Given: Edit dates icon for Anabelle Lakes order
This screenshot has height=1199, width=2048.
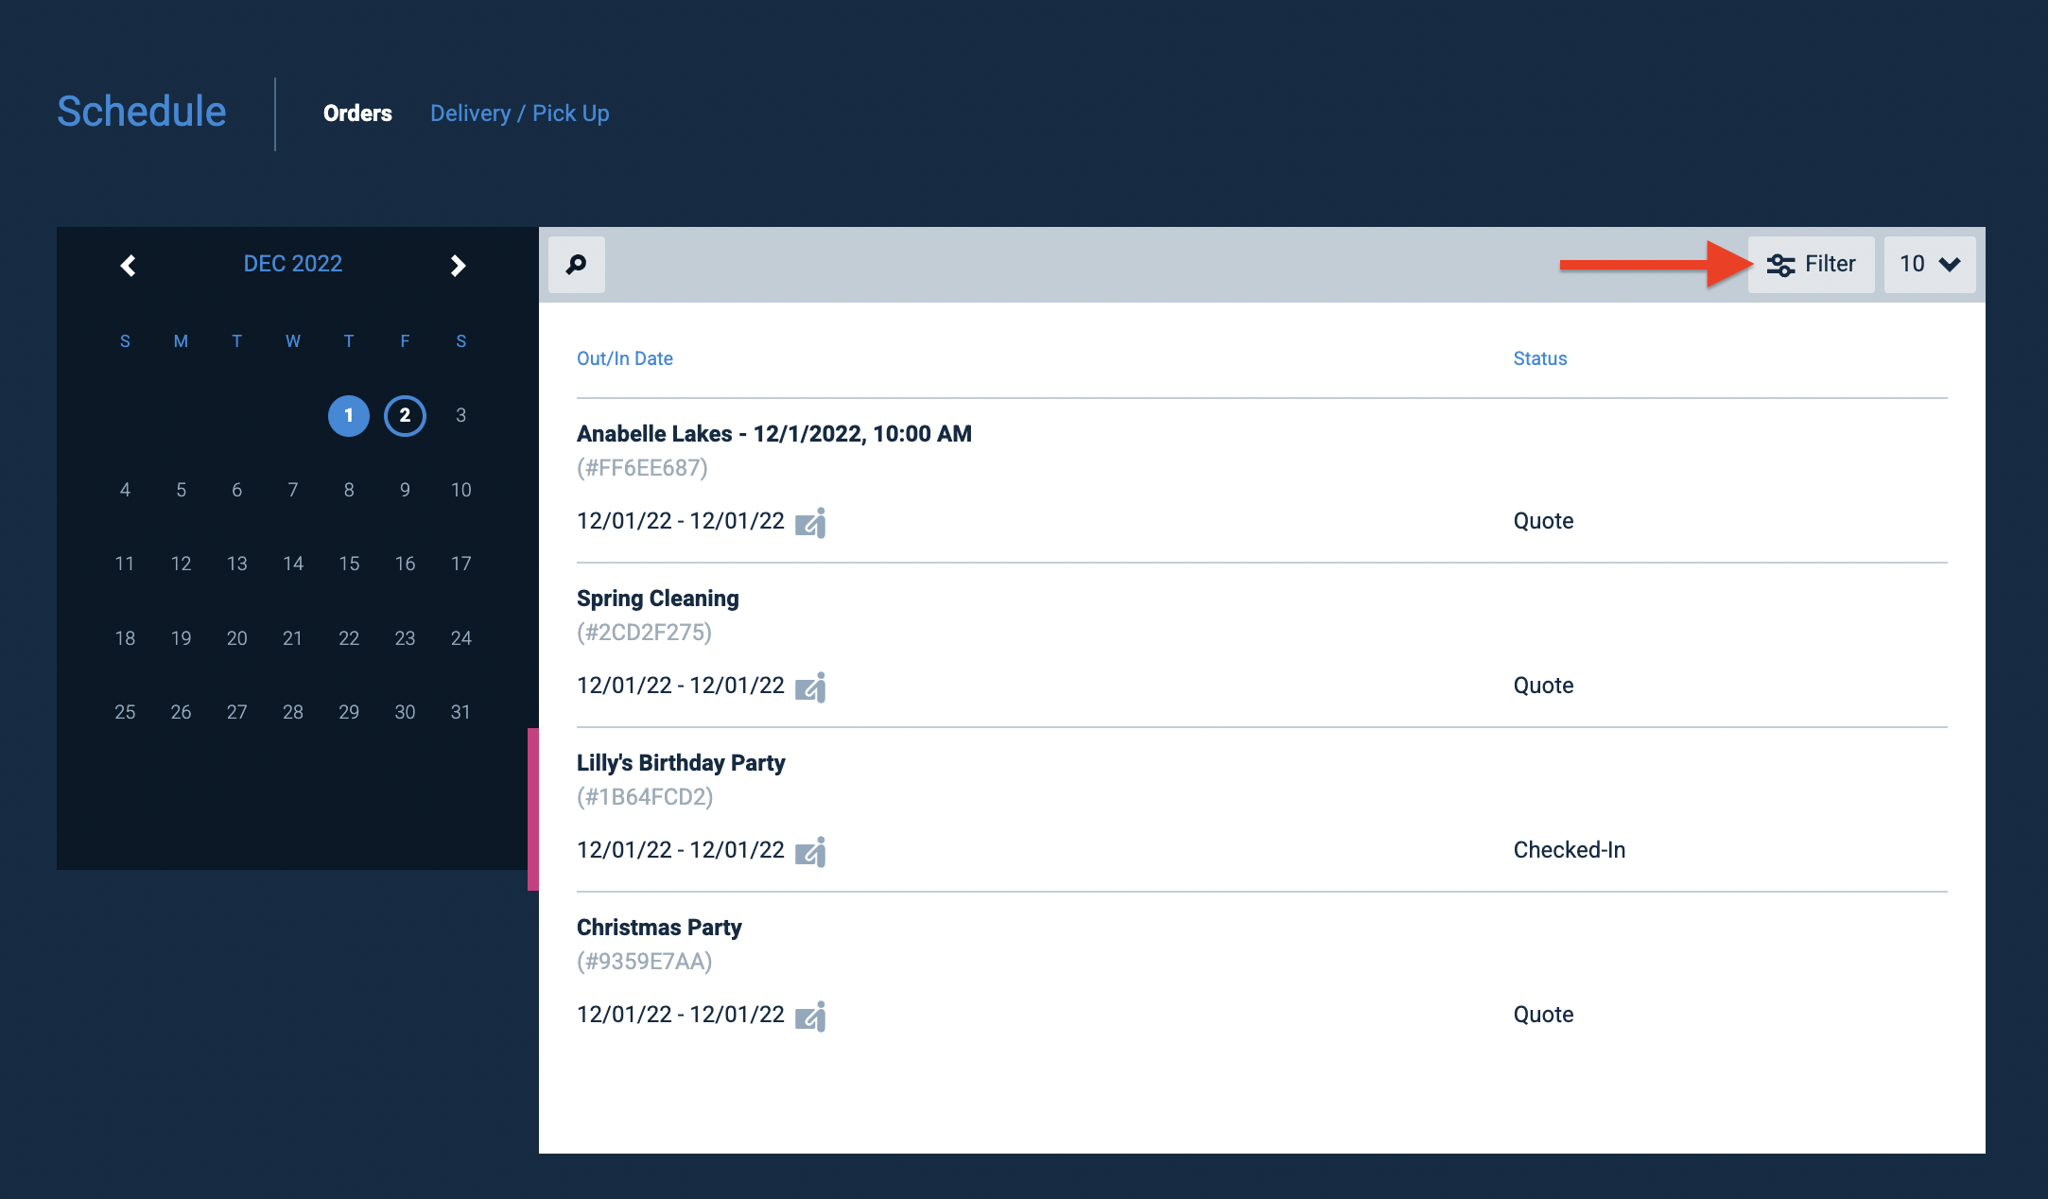Looking at the screenshot, I should click(810, 523).
